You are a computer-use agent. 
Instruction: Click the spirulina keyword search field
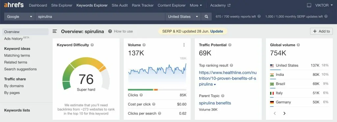pos(100,16)
